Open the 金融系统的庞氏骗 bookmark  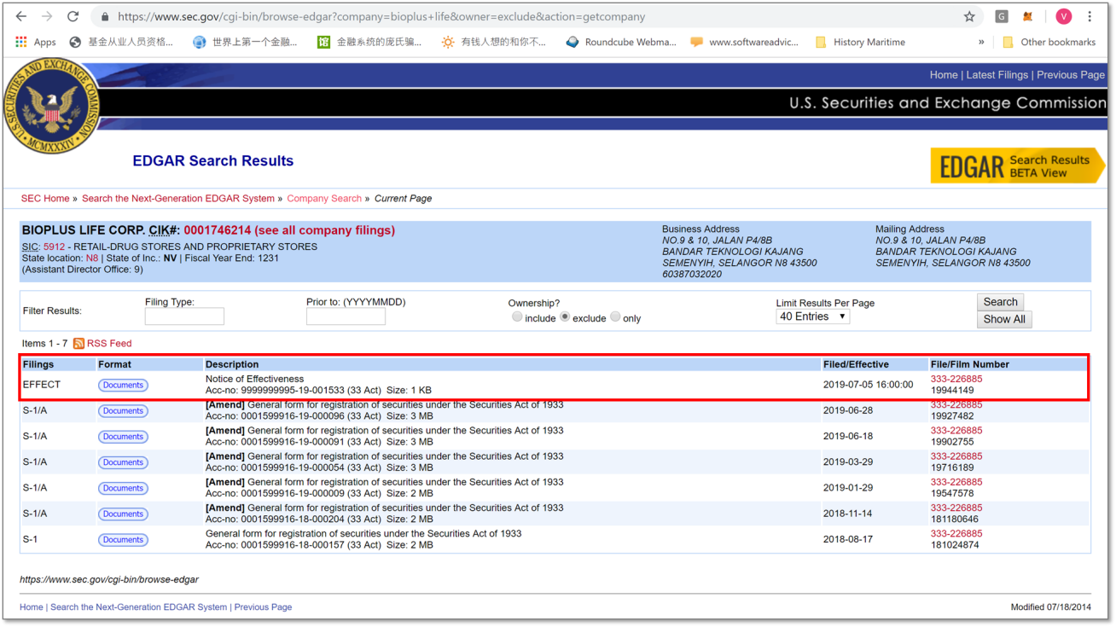[x=369, y=42]
